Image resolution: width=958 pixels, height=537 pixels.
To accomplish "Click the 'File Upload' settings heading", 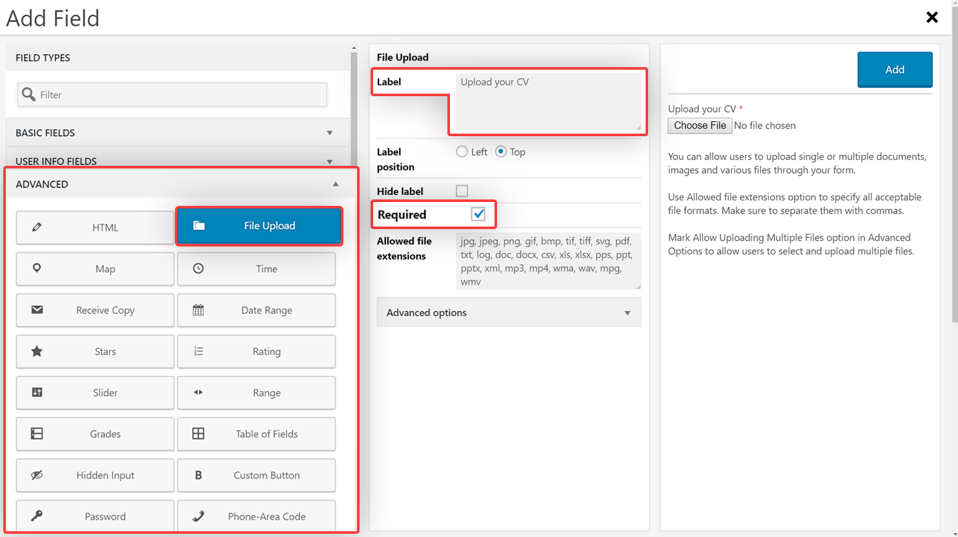I will click(403, 57).
